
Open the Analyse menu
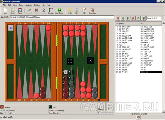click(28, 5)
